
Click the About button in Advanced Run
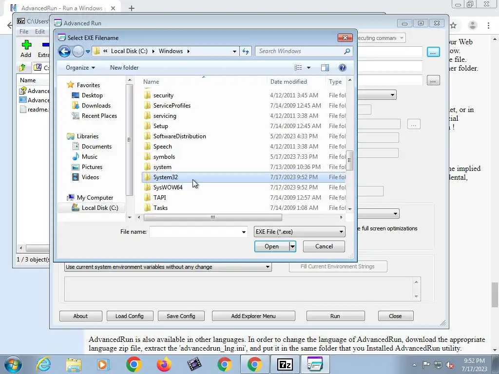pos(80,316)
